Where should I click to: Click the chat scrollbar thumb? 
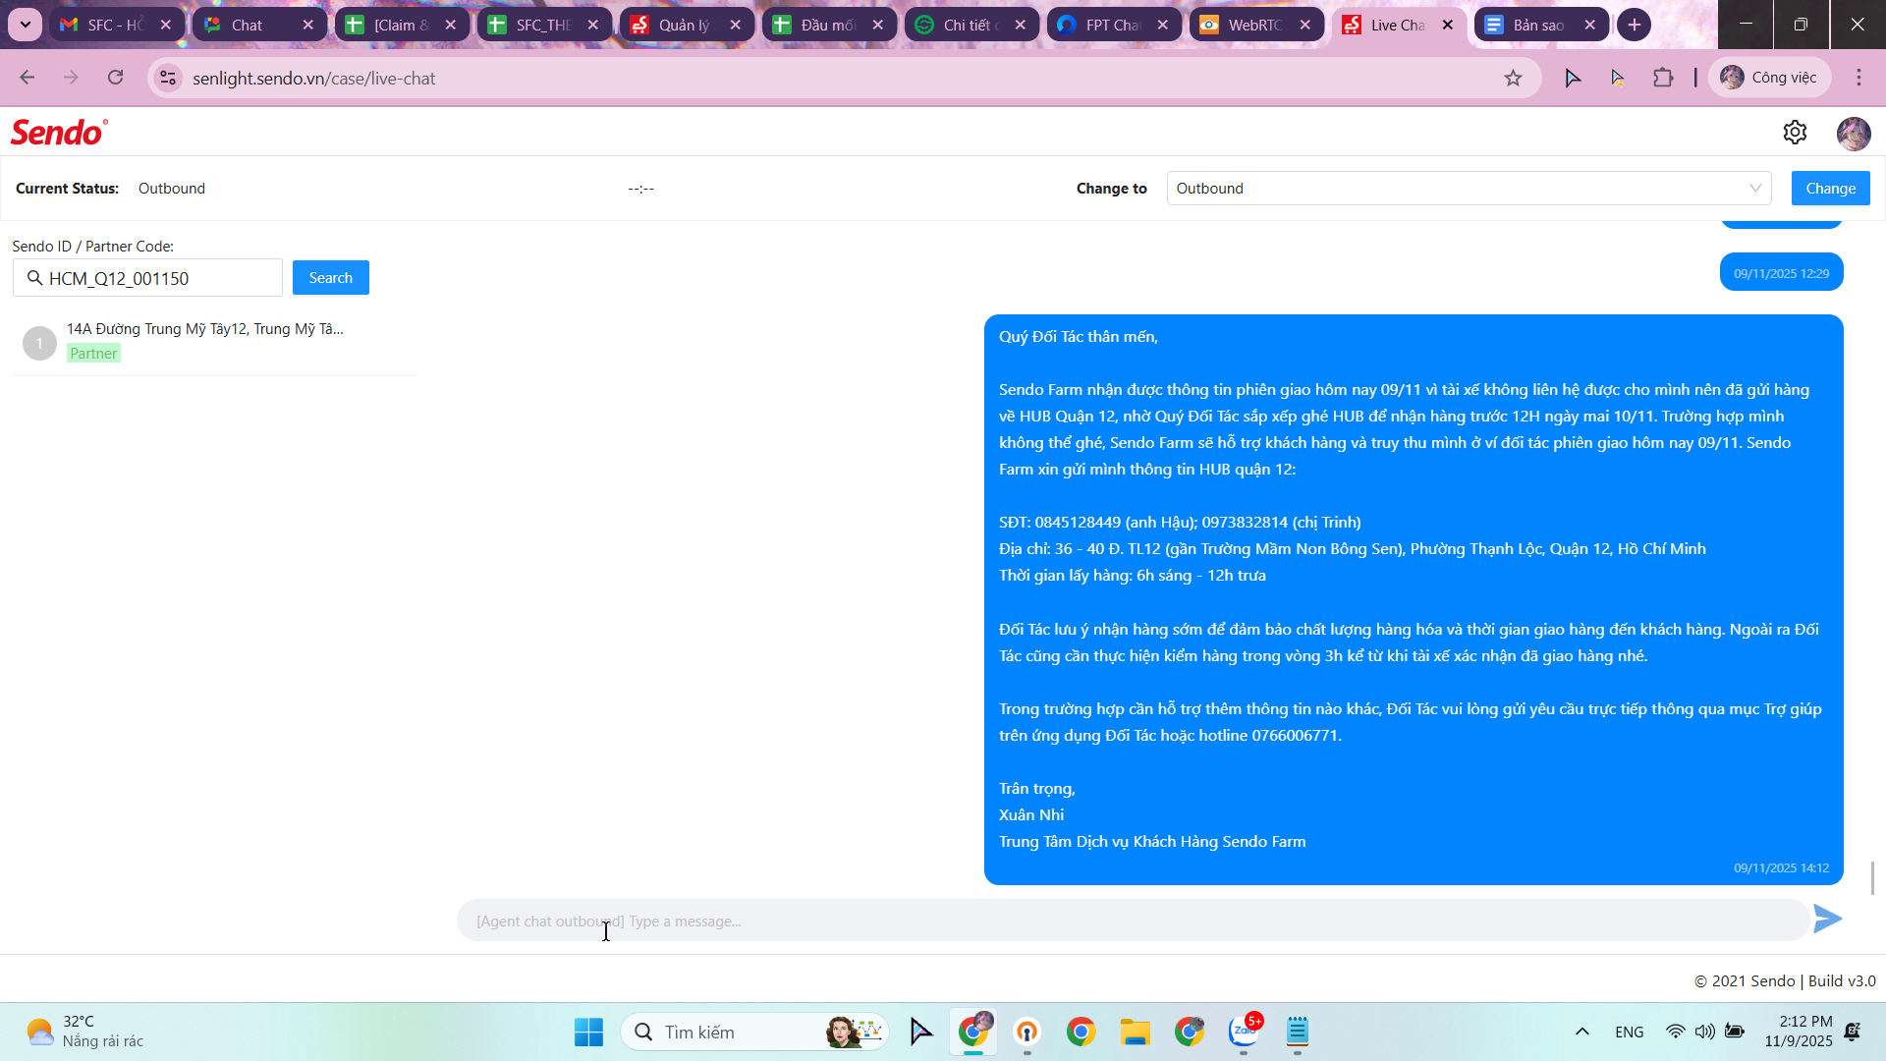[x=1873, y=877]
